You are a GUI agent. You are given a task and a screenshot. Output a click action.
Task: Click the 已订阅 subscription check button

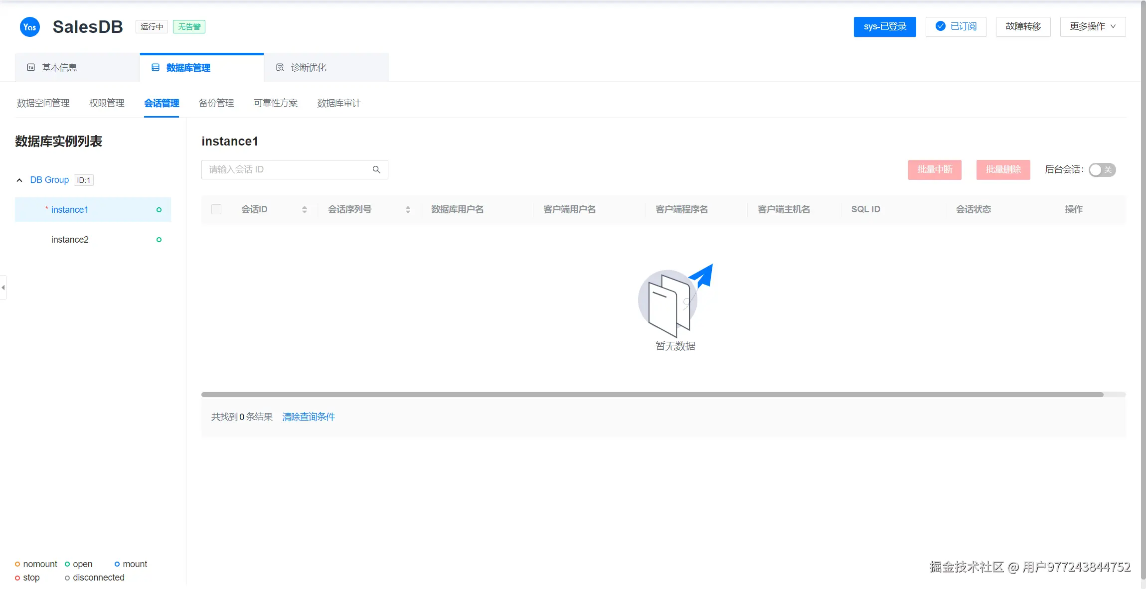point(956,27)
